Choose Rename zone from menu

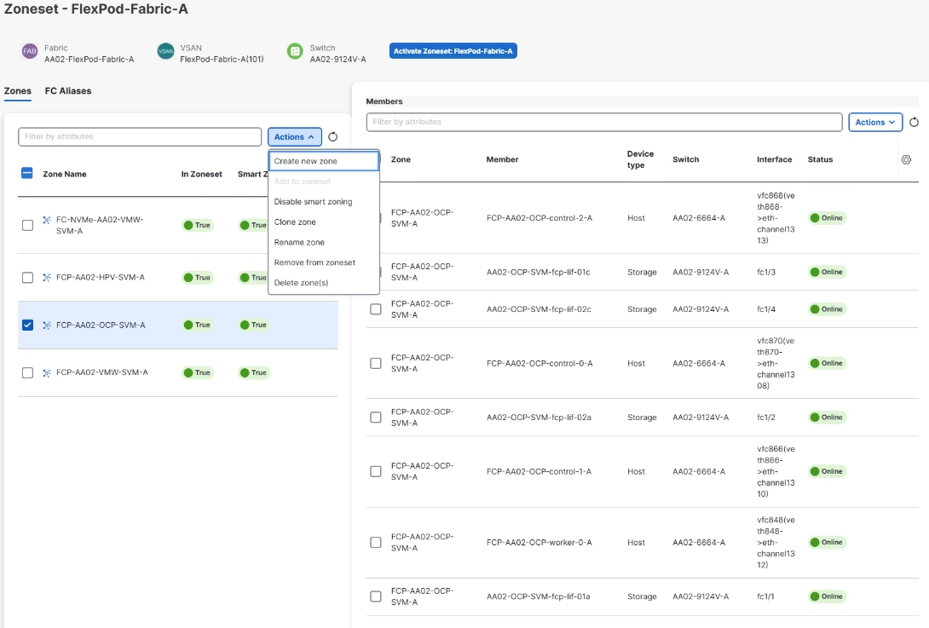pyautogui.click(x=324, y=242)
